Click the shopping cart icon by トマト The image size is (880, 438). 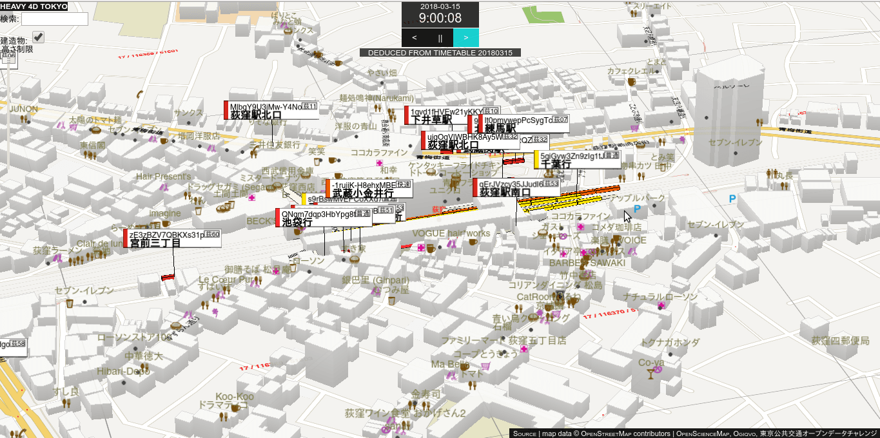coord(485,366)
